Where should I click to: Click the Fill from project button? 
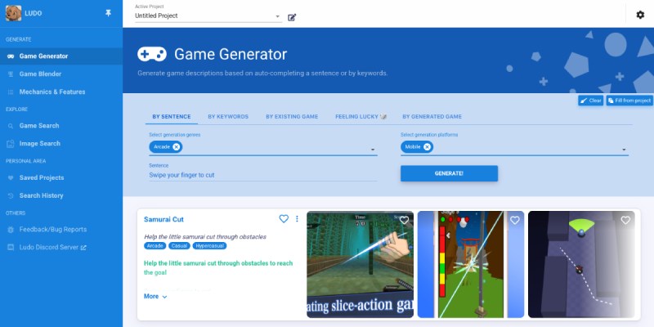(629, 101)
